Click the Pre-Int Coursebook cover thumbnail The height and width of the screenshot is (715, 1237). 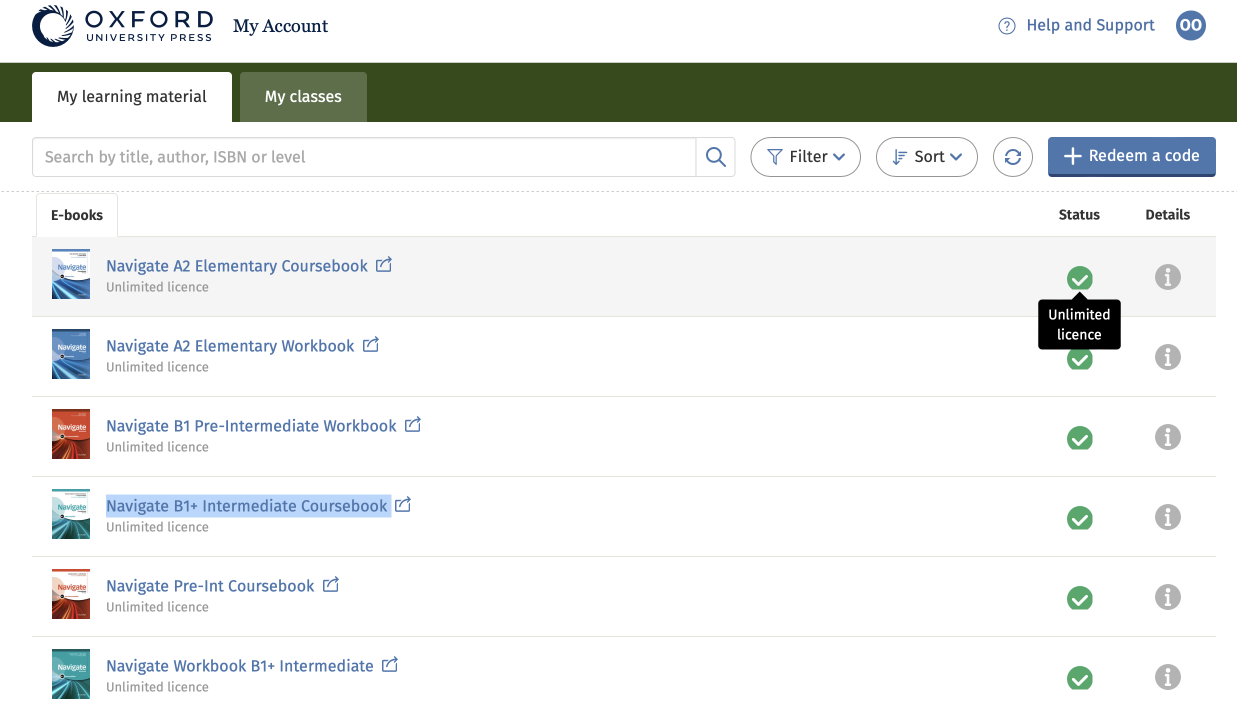71,594
